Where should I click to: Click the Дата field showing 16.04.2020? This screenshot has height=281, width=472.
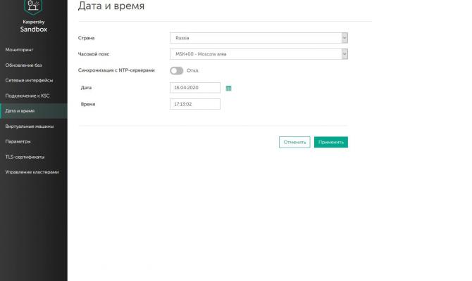click(194, 88)
